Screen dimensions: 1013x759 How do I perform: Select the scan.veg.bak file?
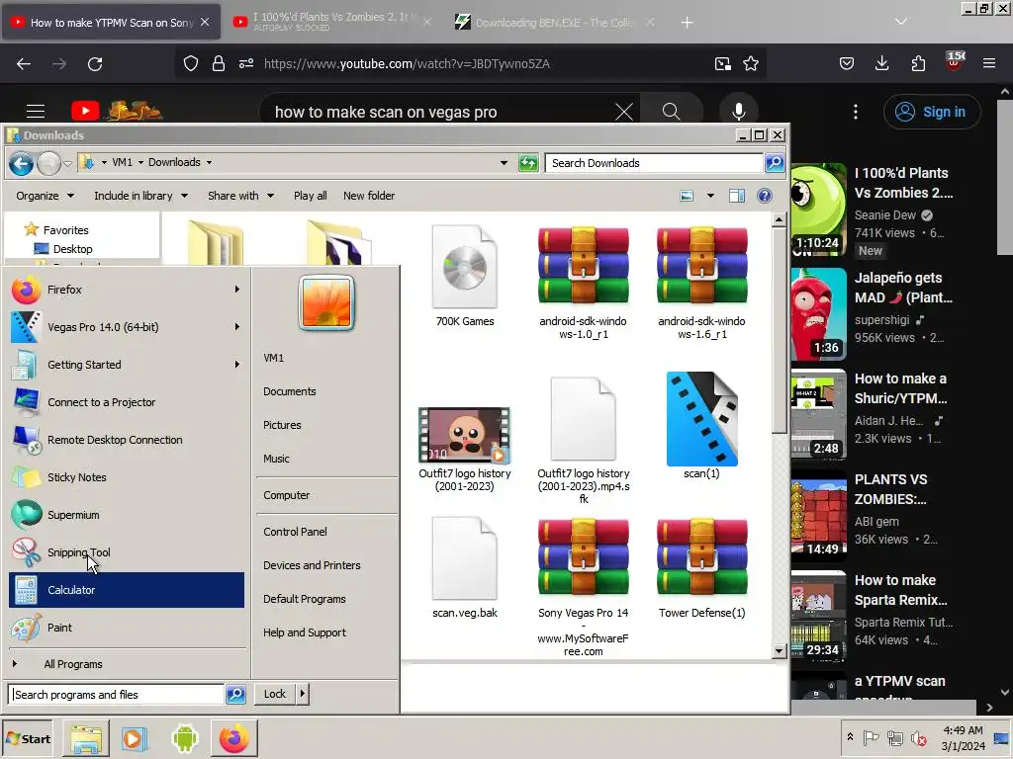[465, 568]
